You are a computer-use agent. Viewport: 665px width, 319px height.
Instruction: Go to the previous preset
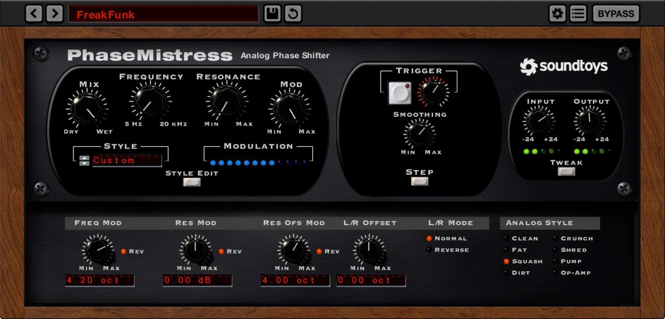(x=34, y=14)
